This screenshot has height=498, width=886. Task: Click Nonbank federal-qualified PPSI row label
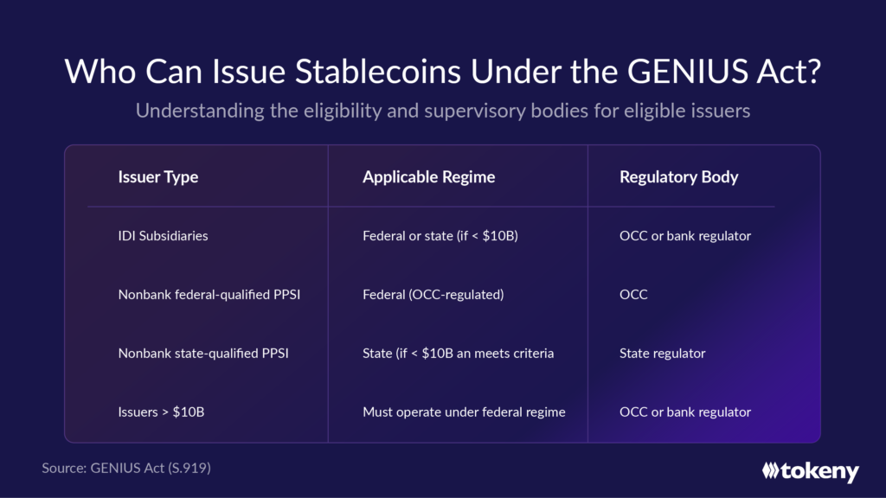(x=209, y=294)
